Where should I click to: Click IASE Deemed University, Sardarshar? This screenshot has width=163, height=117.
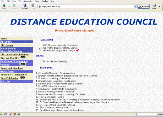(x=60, y=45)
